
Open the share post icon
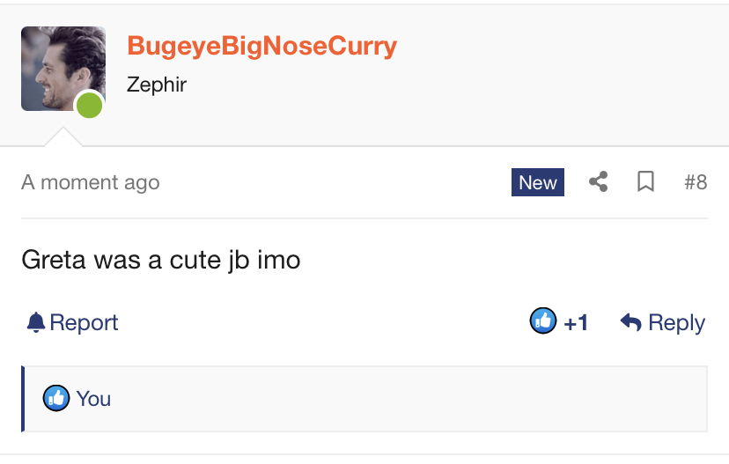[599, 181]
